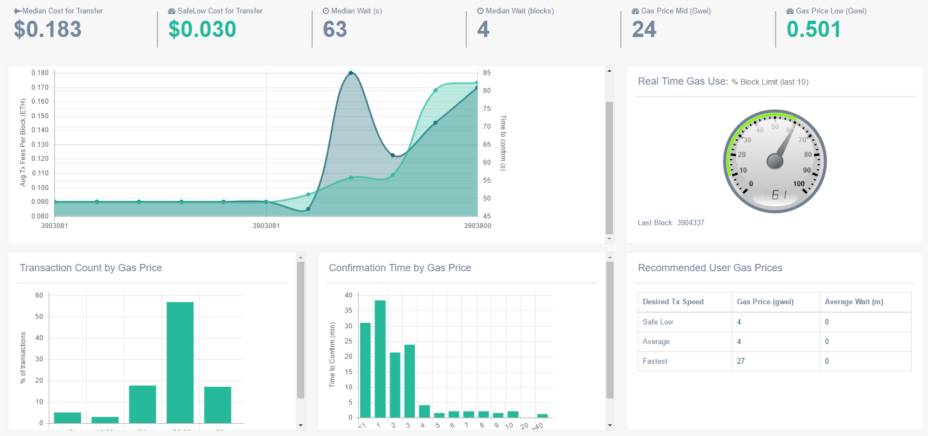Screen dimensions: 928x436
Task: Click Confirmation Time panel scroll-down arrow
Action: [x=610, y=425]
